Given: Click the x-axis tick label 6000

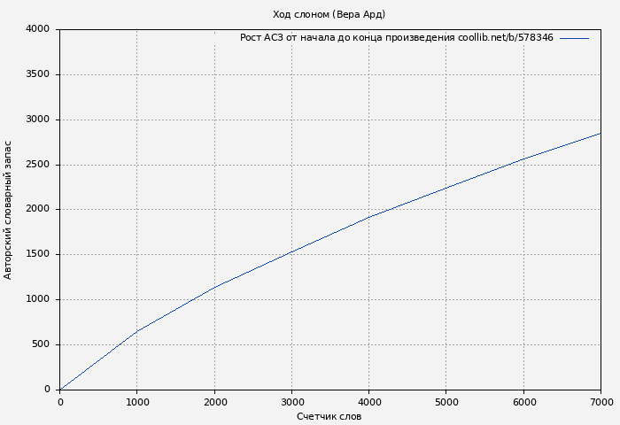Looking at the screenshot, I should [523, 402].
